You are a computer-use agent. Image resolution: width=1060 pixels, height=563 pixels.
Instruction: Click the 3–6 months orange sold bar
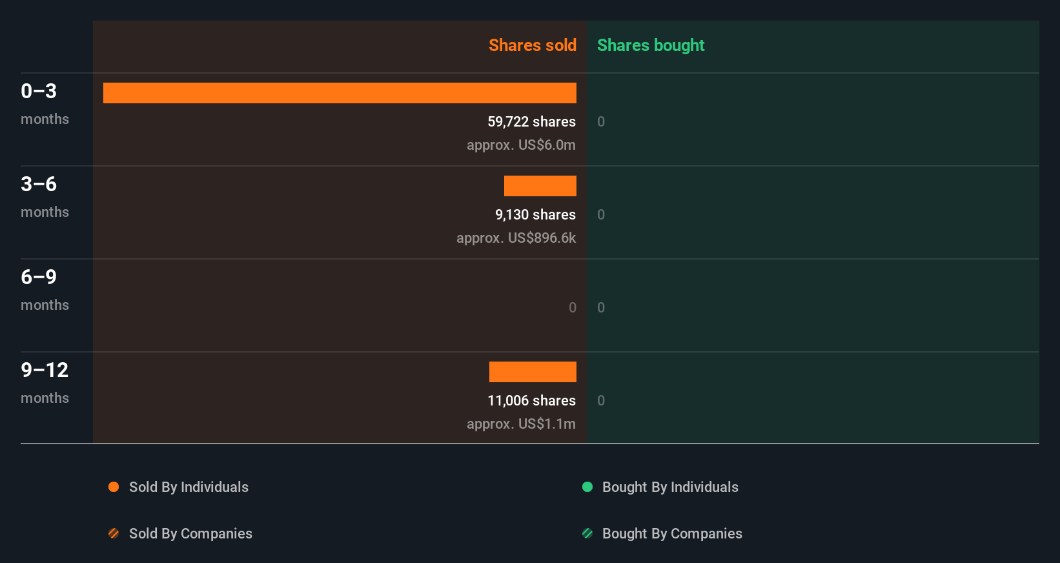(x=540, y=186)
